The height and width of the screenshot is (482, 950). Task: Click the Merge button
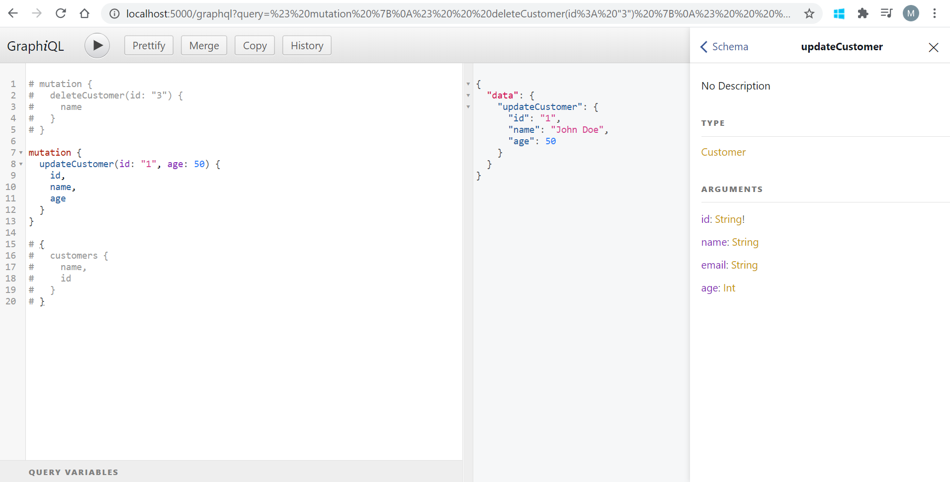click(x=204, y=45)
